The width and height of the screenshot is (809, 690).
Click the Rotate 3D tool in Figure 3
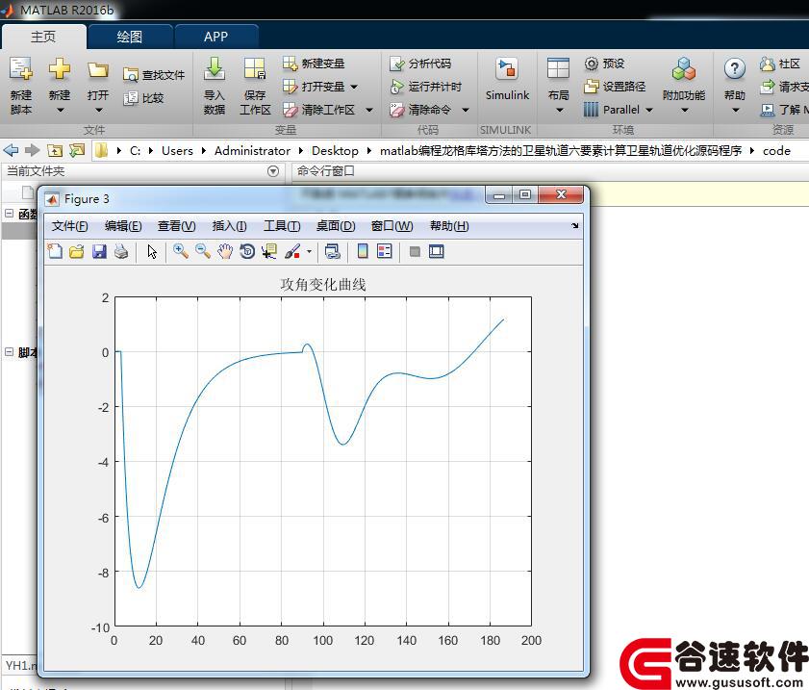pyautogui.click(x=247, y=251)
